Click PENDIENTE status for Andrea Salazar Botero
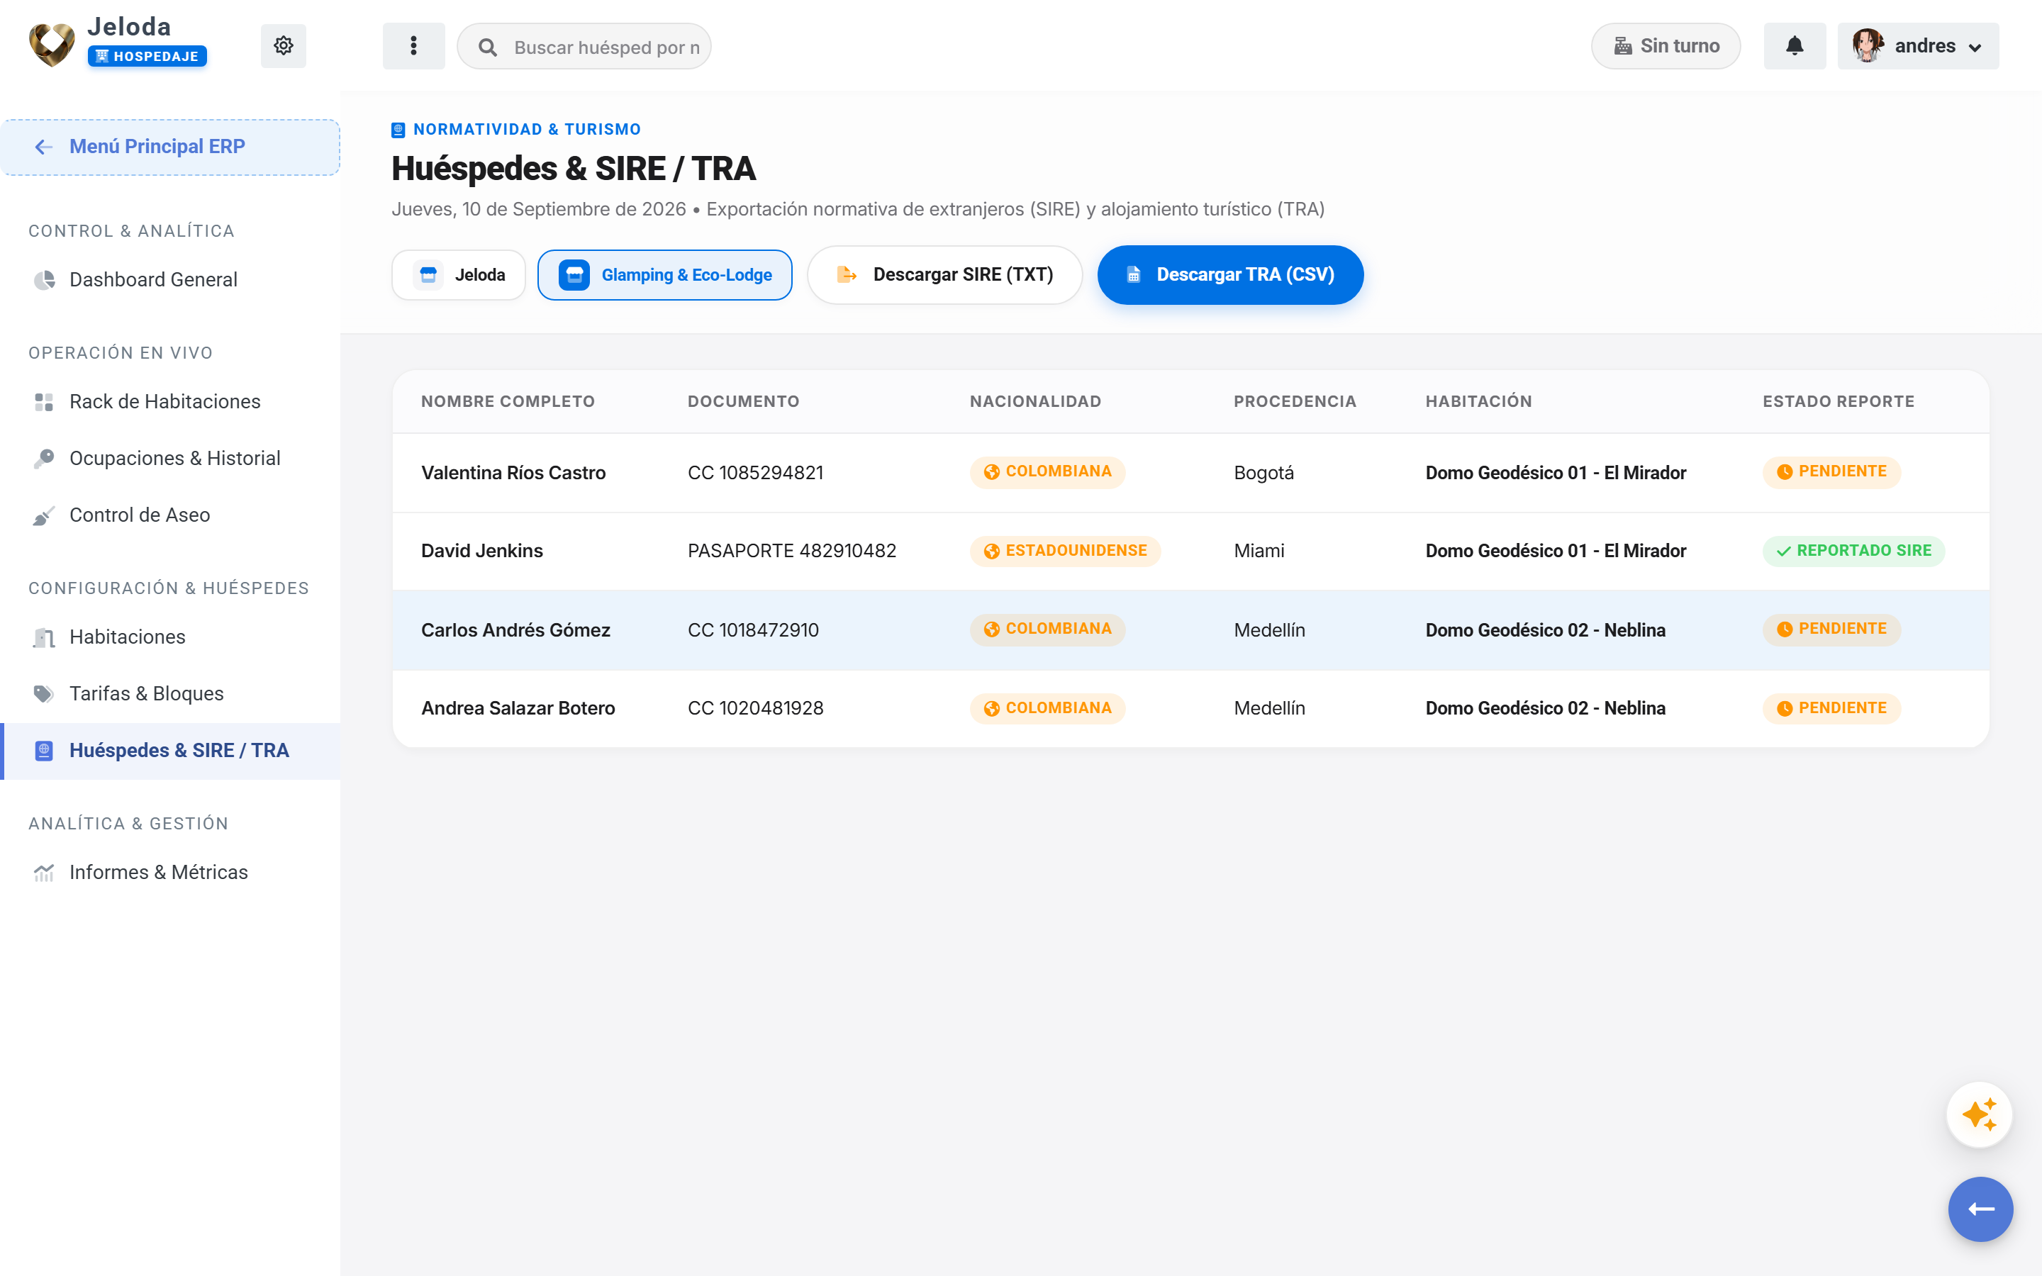The width and height of the screenshot is (2042, 1276). click(x=1831, y=708)
